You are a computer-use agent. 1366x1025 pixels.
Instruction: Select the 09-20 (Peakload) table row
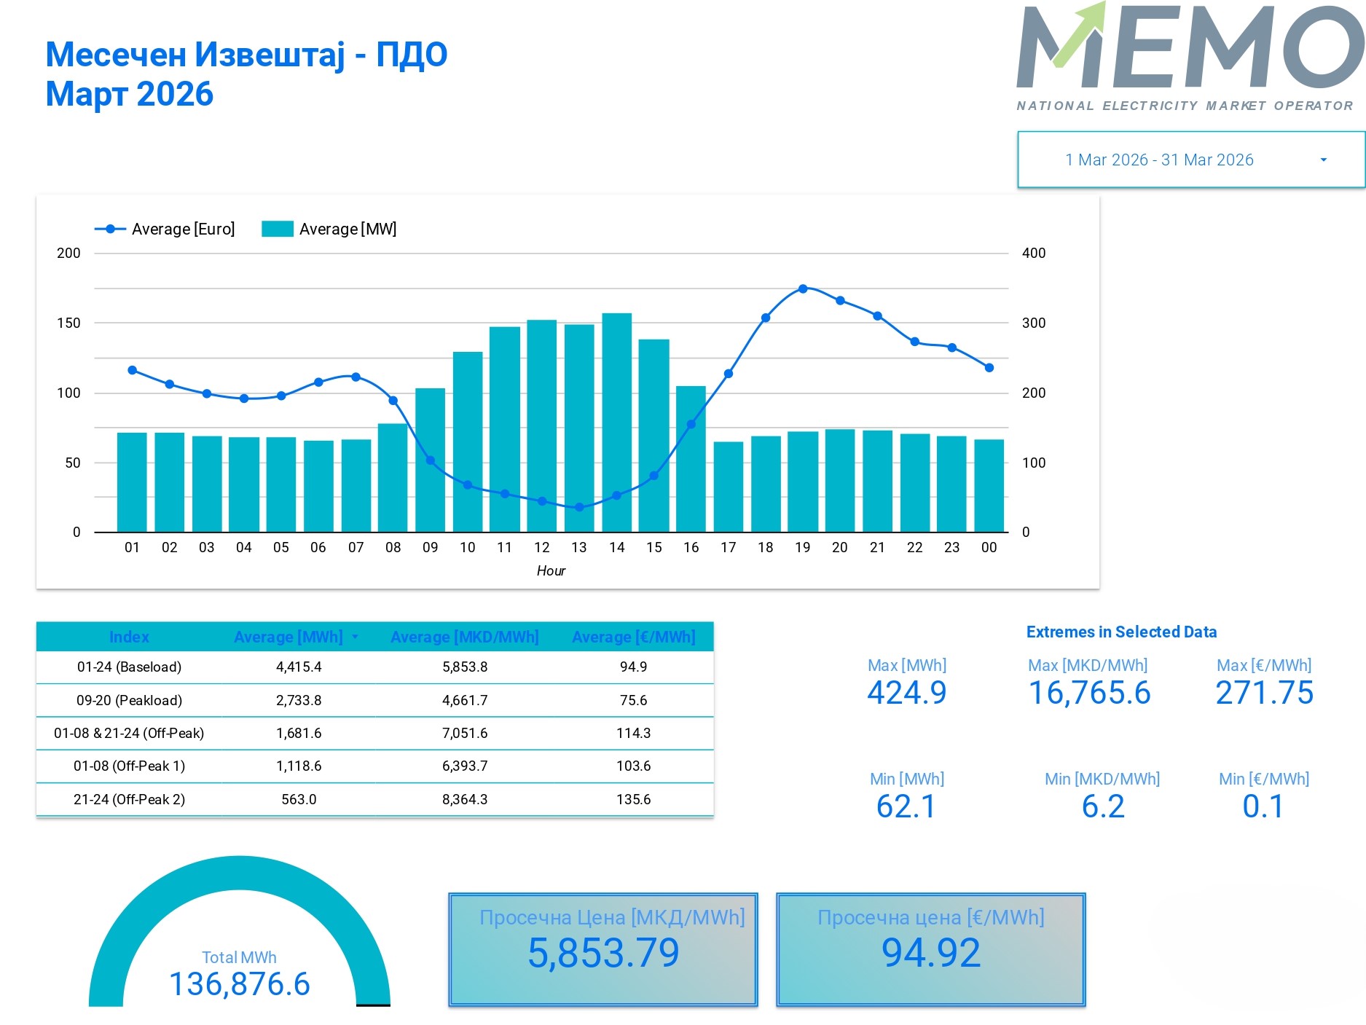pos(129,700)
